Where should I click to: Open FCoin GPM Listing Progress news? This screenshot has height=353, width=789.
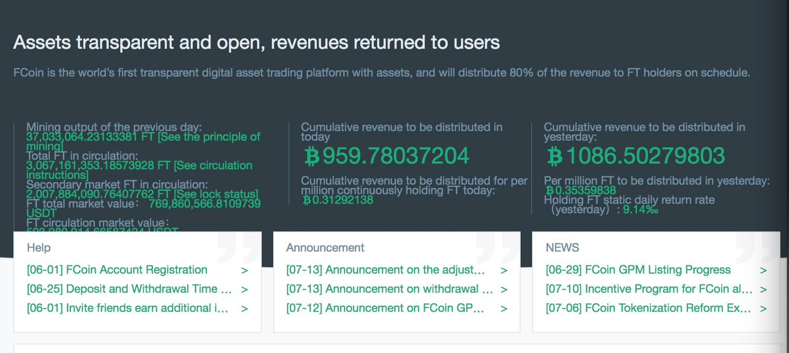(x=638, y=270)
